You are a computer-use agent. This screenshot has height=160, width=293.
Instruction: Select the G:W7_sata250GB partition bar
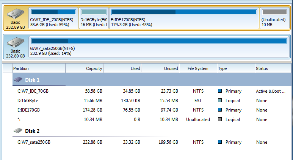(159, 47)
